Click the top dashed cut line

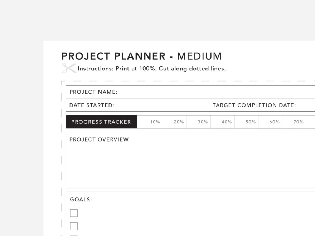click(x=190, y=81)
